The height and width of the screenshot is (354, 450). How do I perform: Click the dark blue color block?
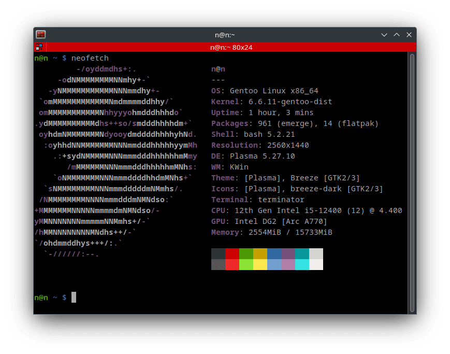coord(274,254)
